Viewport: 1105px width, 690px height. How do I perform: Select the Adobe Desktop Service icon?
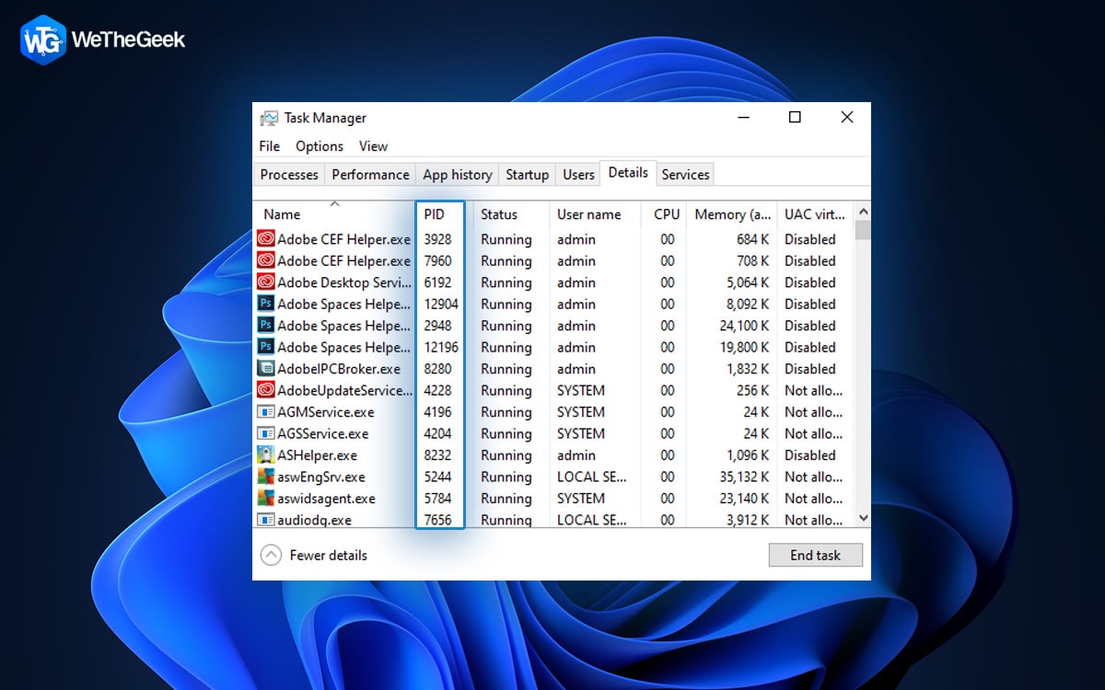(265, 282)
